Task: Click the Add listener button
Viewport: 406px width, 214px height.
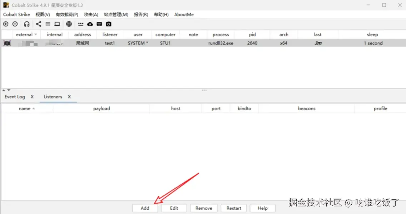Action: [145, 208]
